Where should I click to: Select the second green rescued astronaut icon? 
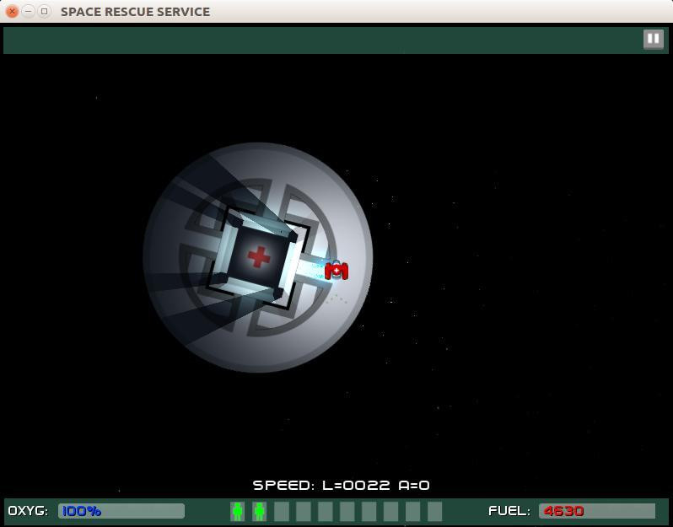[259, 511]
